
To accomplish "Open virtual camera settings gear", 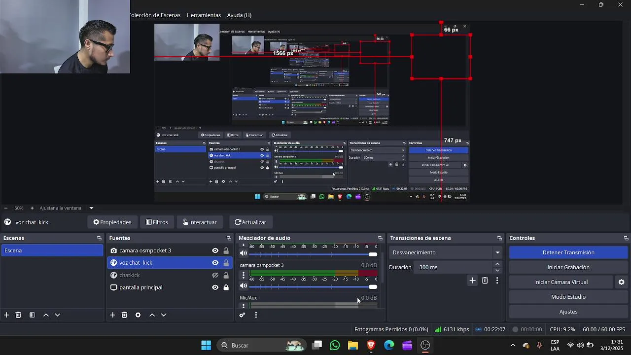I will 621,282.
